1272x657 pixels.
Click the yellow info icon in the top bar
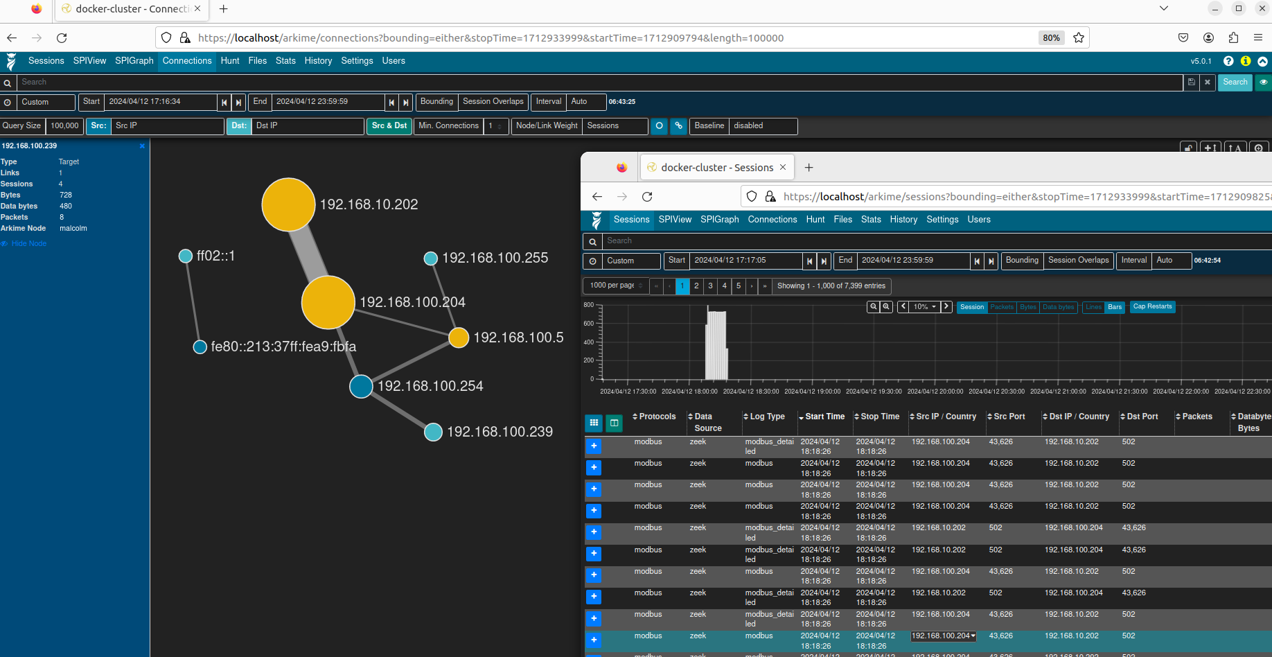tap(1246, 61)
